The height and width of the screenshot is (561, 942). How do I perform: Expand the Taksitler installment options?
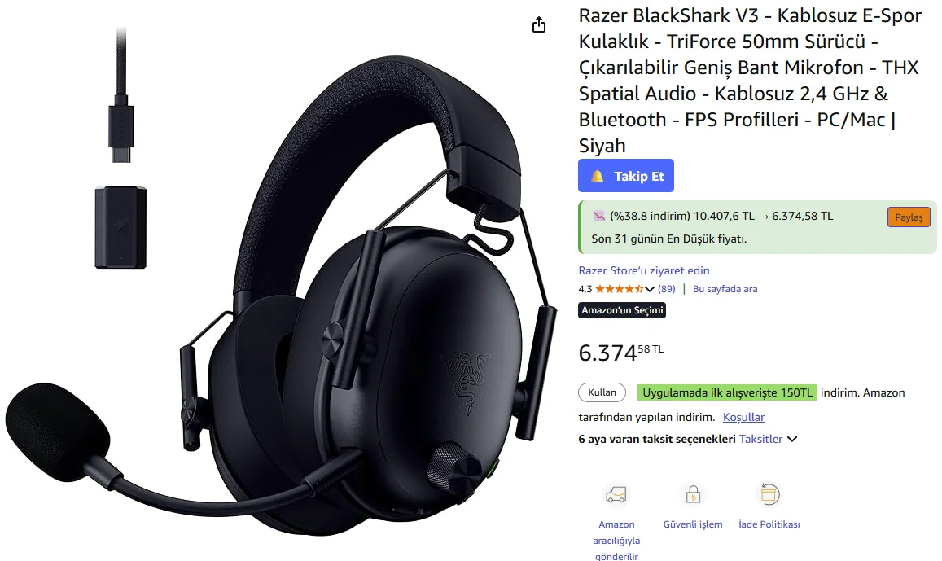760,439
